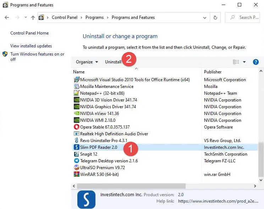The image size is (264, 209).
Task: Open the More options view dropdown arrow
Action: [244, 62]
